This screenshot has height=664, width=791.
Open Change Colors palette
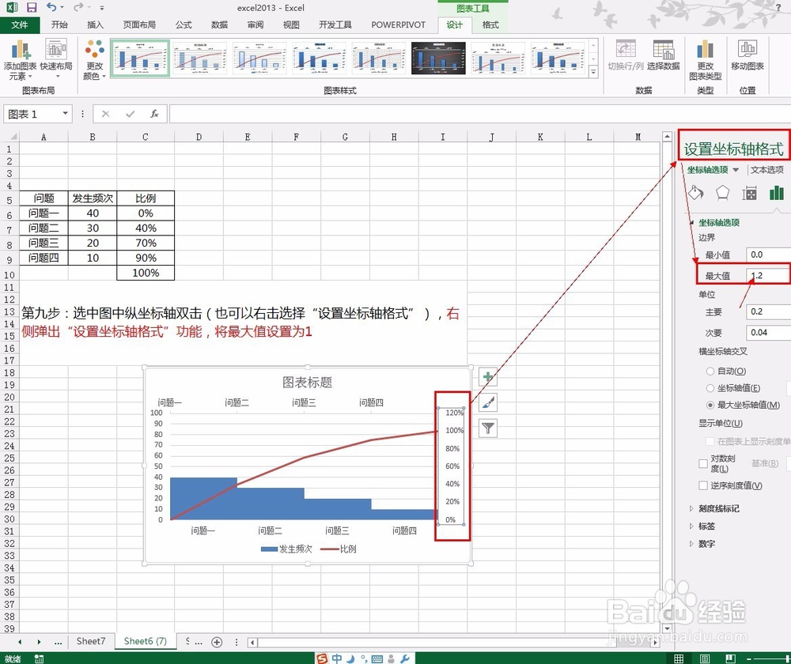pyautogui.click(x=94, y=59)
